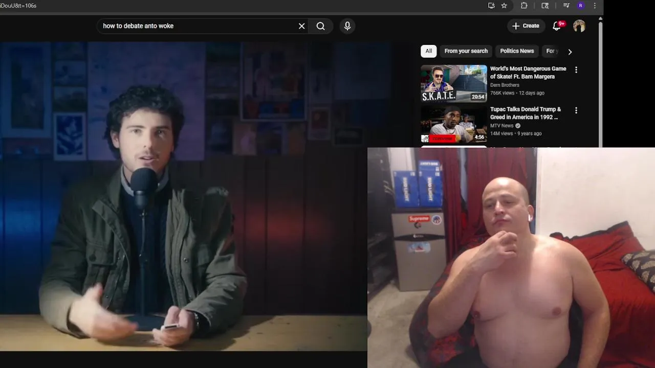Viewport: 655px width, 368px height.
Task: Select the All filter chip
Action: 429,51
